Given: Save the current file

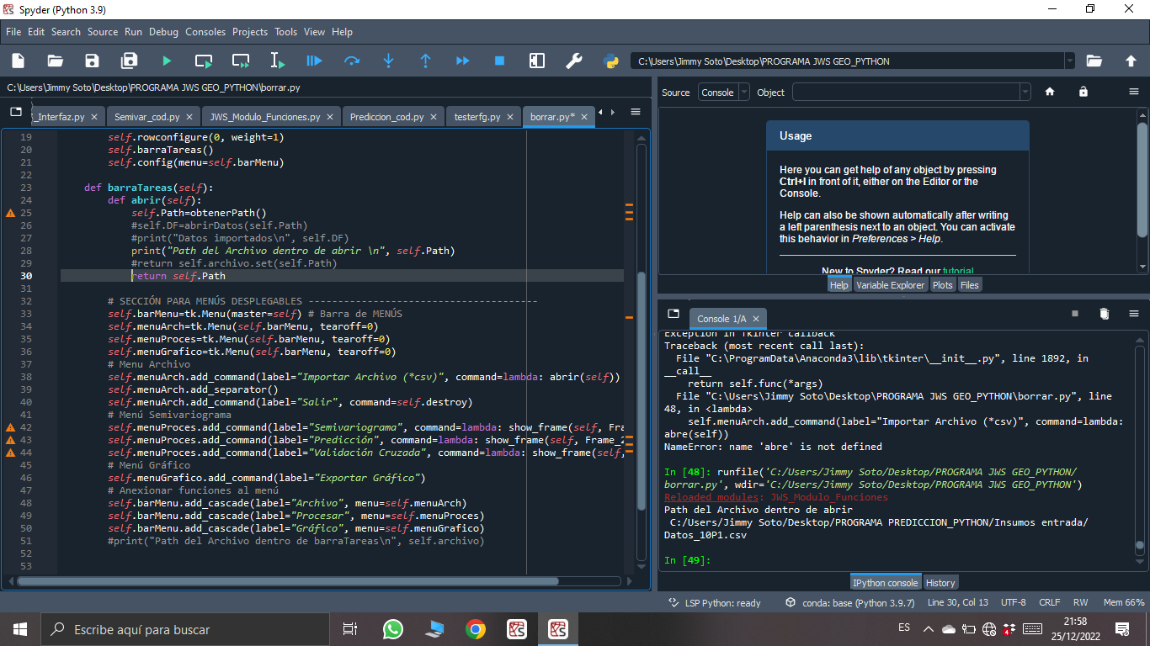Looking at the screenshot, I should tap(93, 61).
